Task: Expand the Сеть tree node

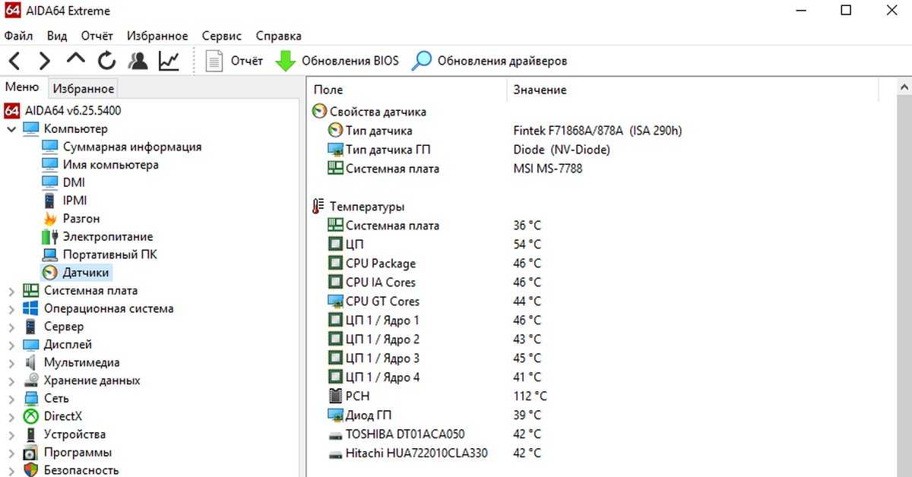Action: (x=11, y=399)
